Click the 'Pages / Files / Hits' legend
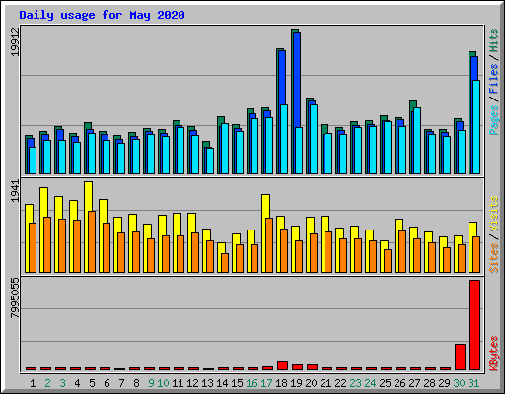Viewport: 505px width, 394px height. (x=493, y=82)
